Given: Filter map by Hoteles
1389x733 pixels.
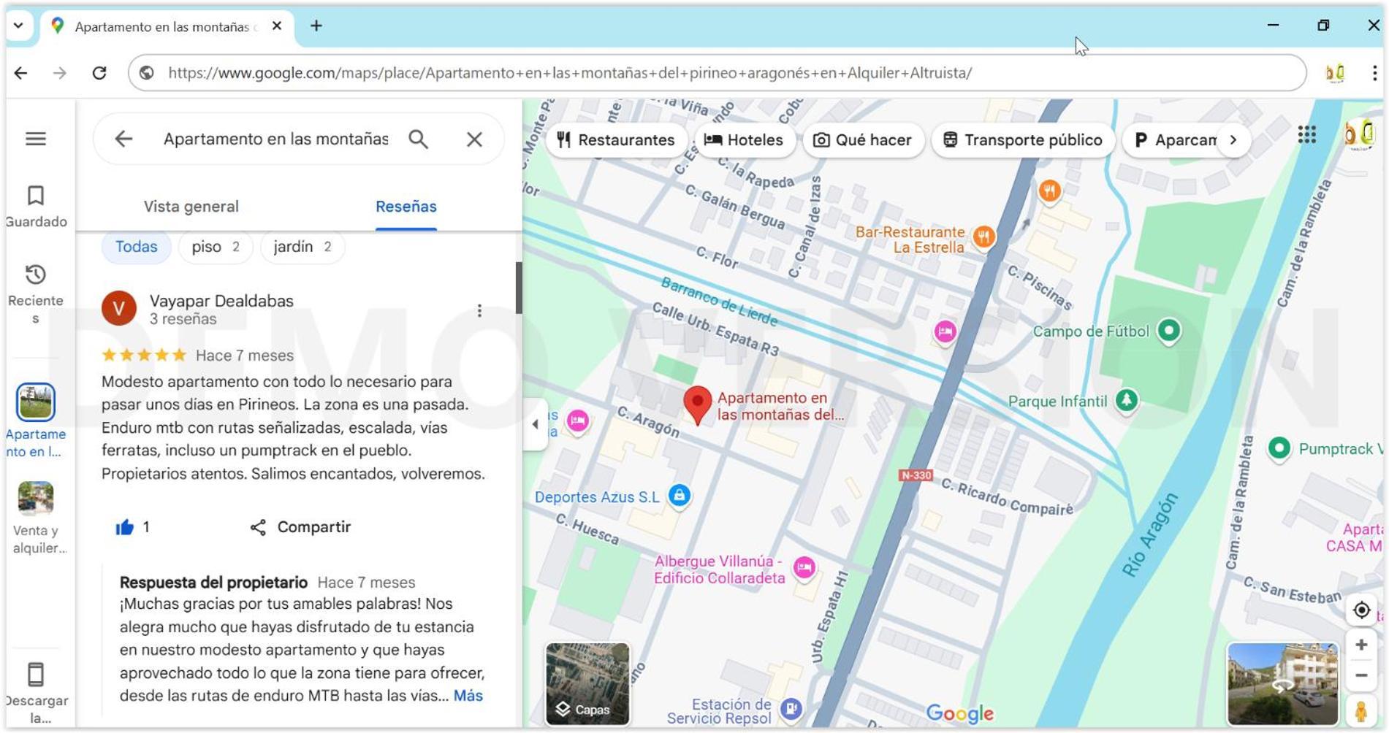Looking at the screenshot, I should pyautogui.click(x=744, y=140).
